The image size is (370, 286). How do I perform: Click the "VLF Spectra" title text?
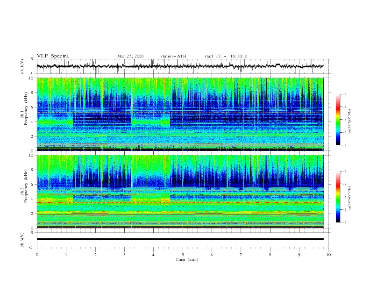[53, 56]
